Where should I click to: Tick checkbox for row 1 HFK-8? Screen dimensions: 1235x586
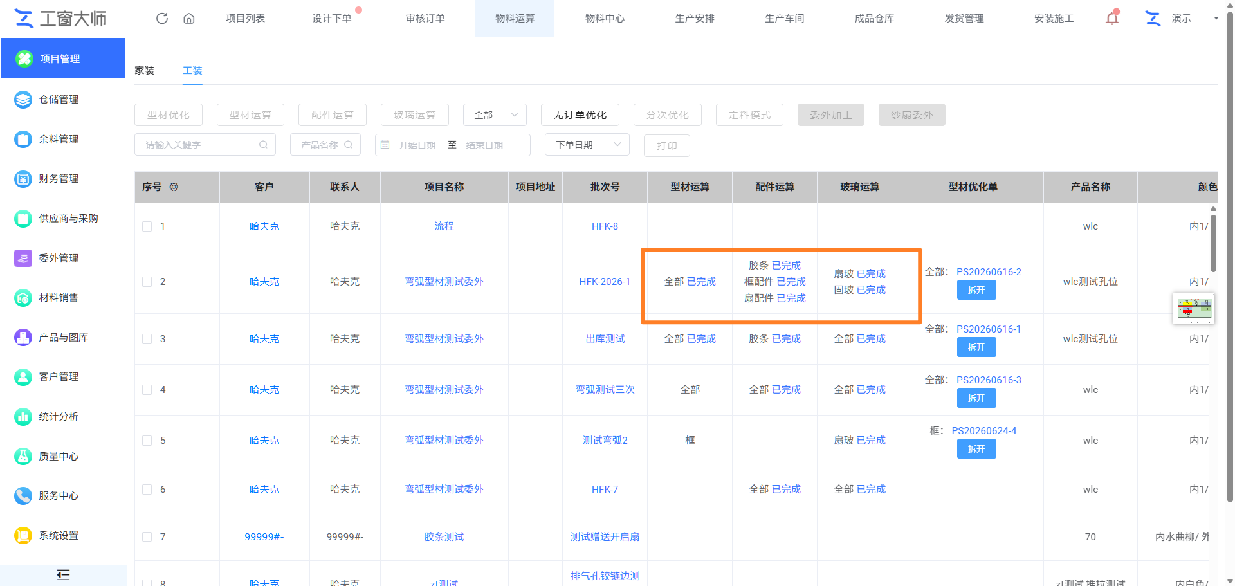(147, 226)
